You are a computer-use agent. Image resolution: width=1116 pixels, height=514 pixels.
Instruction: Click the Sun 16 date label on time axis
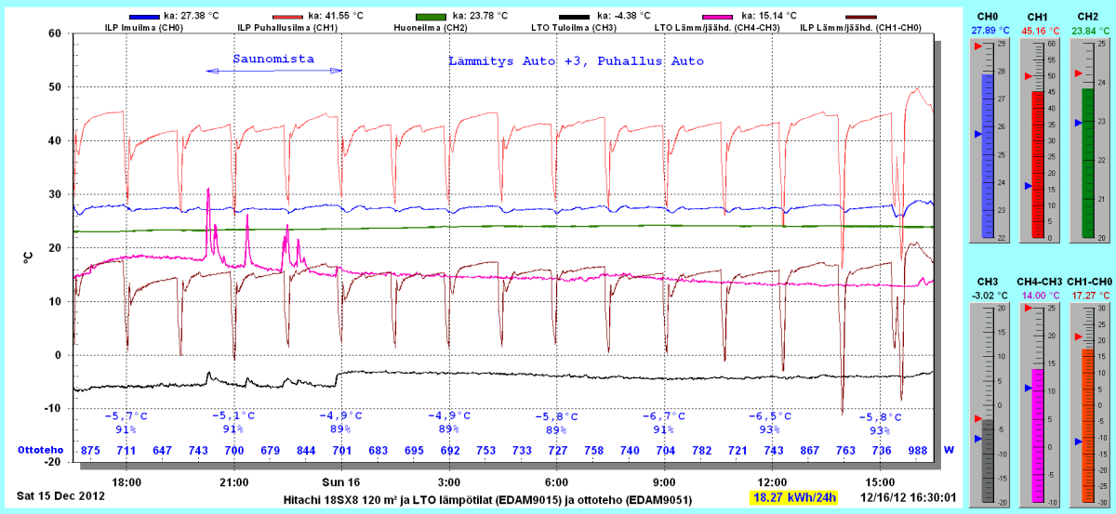tap(340, 482)
